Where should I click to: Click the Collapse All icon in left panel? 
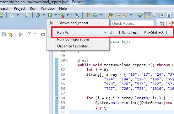[3, 34]
